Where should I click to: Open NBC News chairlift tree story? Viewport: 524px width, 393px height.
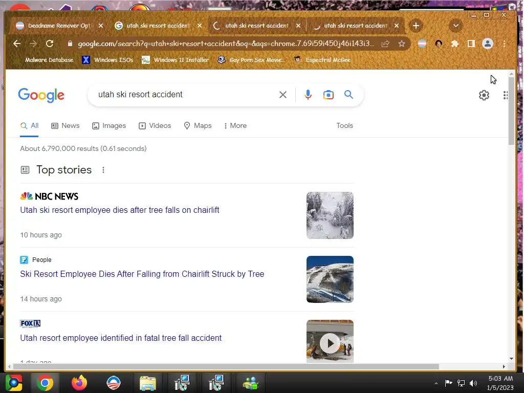[x=120, y=210]
